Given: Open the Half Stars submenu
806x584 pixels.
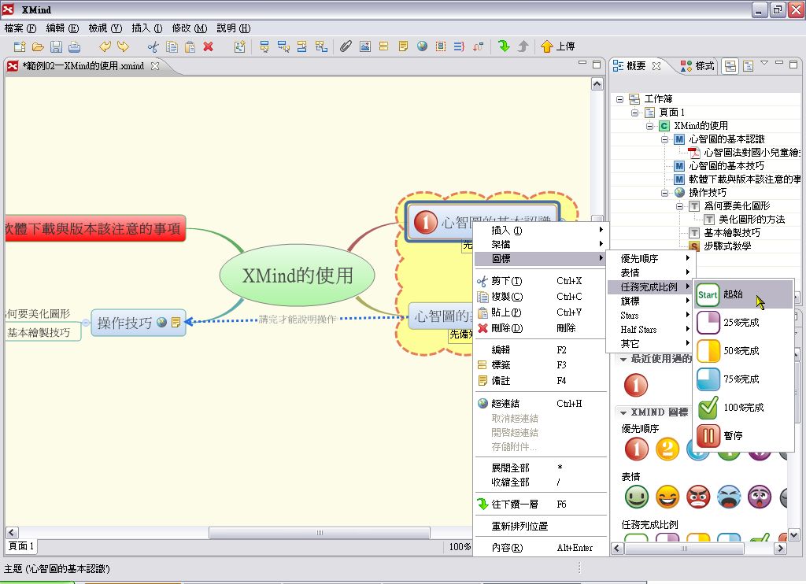Looking at the screenshot, I should pyautogui.click(x=649, y=330).
